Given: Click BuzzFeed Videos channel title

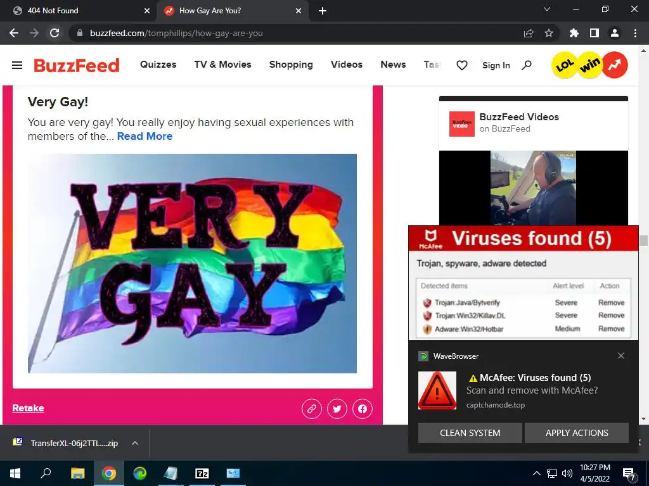Looking at the screenshot, I should [519, 117].
